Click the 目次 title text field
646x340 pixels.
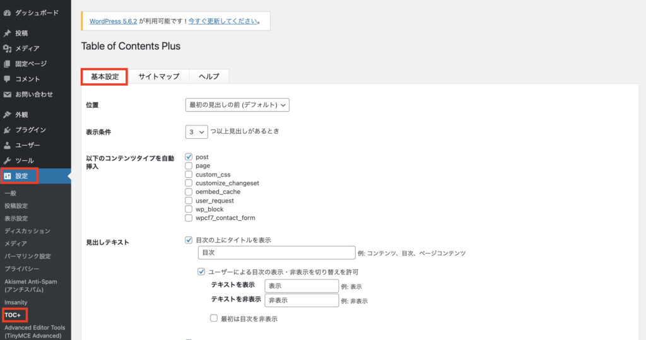[x=277, y=252]
